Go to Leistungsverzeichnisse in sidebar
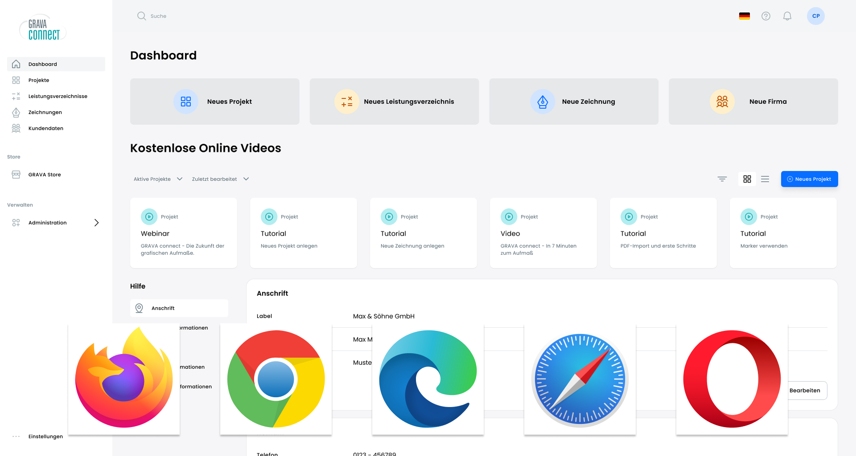This screenshot has height=456, width=856. coord(58,96)
